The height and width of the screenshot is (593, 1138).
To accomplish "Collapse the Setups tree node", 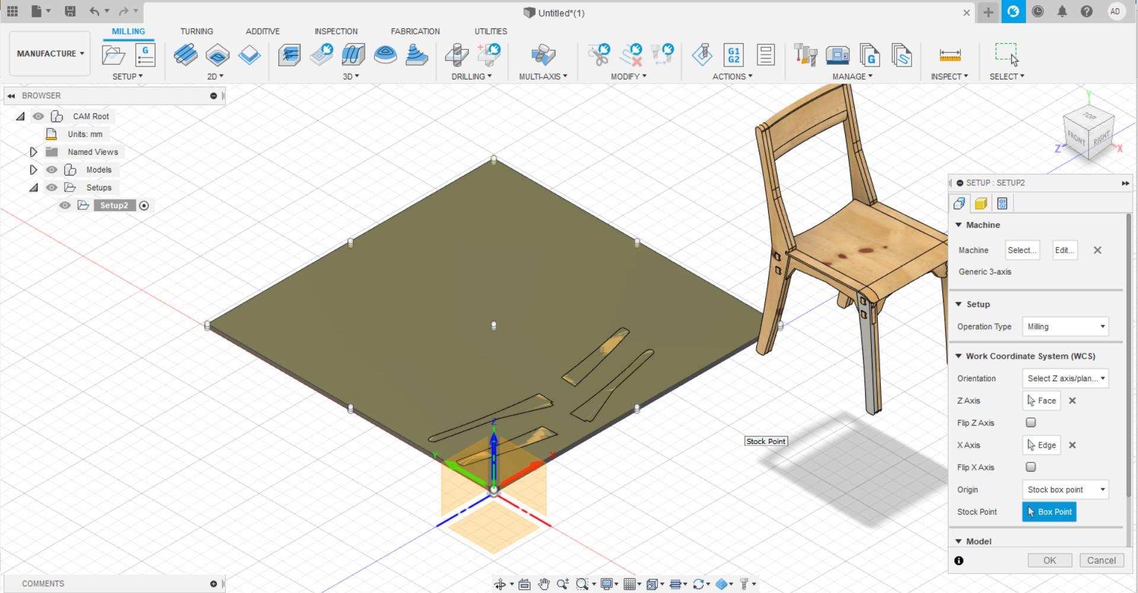I will point(34,187).
